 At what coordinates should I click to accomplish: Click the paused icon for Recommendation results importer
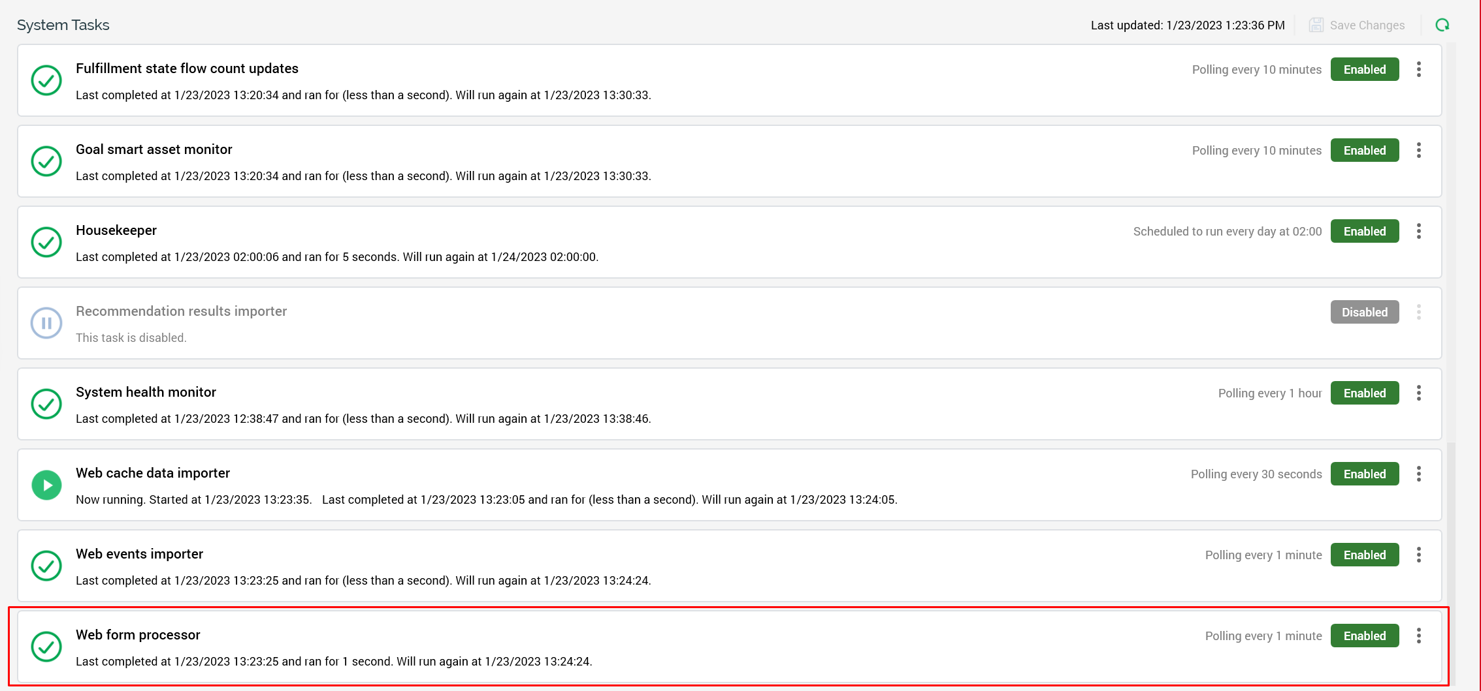tap(46, 323)
